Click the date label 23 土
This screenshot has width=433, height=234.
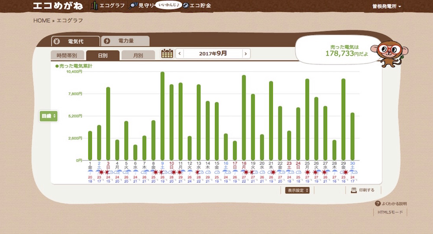pos(289,165)
